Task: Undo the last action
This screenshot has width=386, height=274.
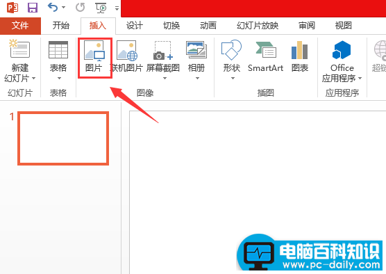Action: [x=53, y=8]
